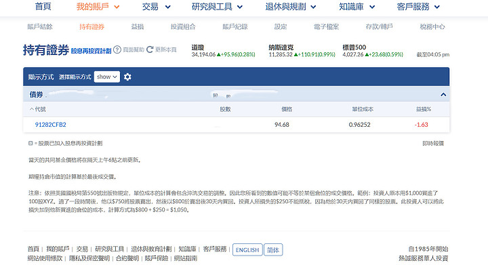Screen dimensions: 488x265
Task: Click the refresh page circular arrow icon
Action: 150,49
